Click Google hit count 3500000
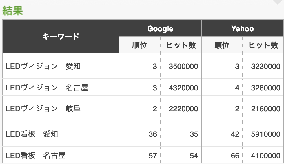Screen dimensions: 284x164 183,66
